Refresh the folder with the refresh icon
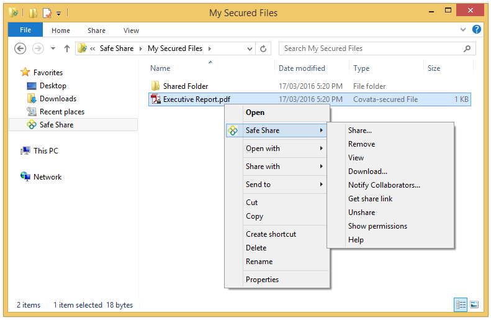 pos(264,48)
